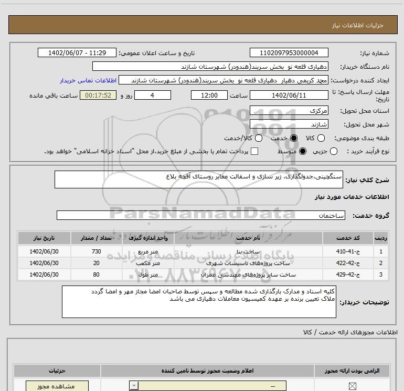Click the unit cell متر مربع
Viewport: 404px width, 391px height.
pos(148,251)
